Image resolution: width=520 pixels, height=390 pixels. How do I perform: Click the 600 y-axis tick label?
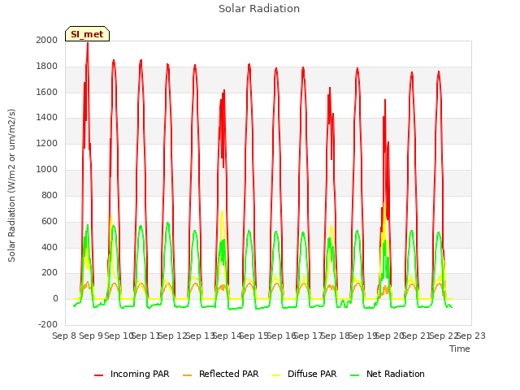50,221
